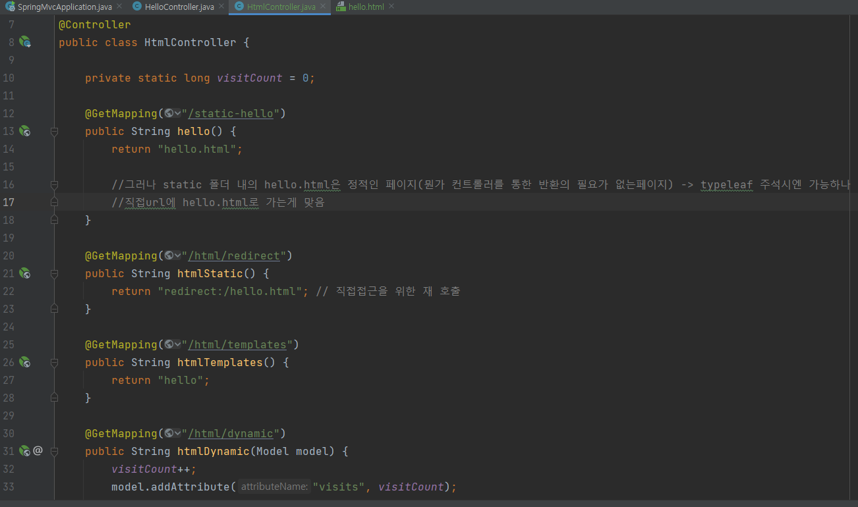This screenshot has height=507, width=858.
Task: Select the HtmlController.java tab
Action: [x=281, y=7]
